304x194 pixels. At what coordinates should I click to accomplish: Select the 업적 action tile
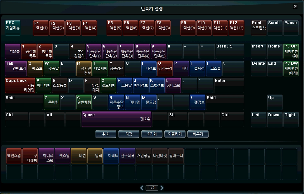[x=95, y=156]
